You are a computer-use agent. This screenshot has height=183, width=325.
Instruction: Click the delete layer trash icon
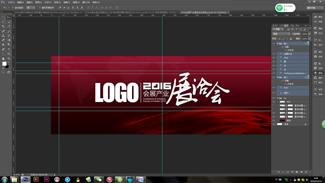coord(306,172)
